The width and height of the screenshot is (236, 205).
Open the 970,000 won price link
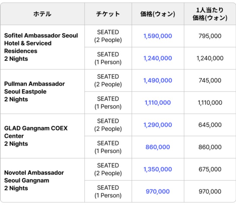point(157,192)
